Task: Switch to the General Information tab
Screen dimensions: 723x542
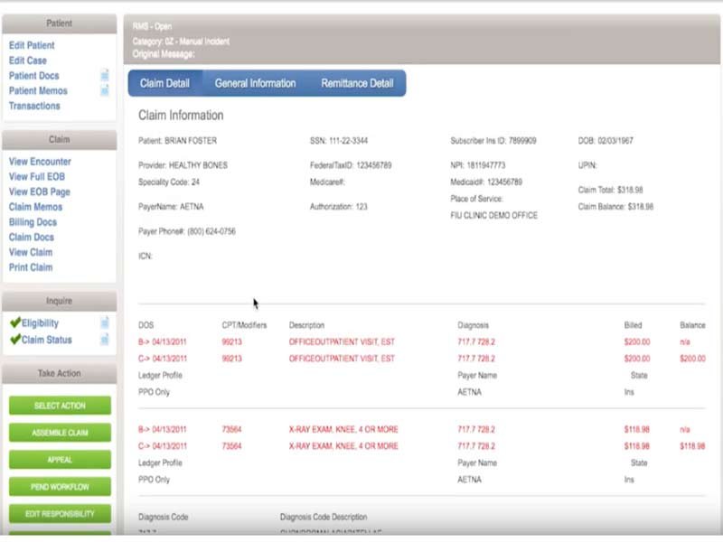Action: [x=255, y=83]
